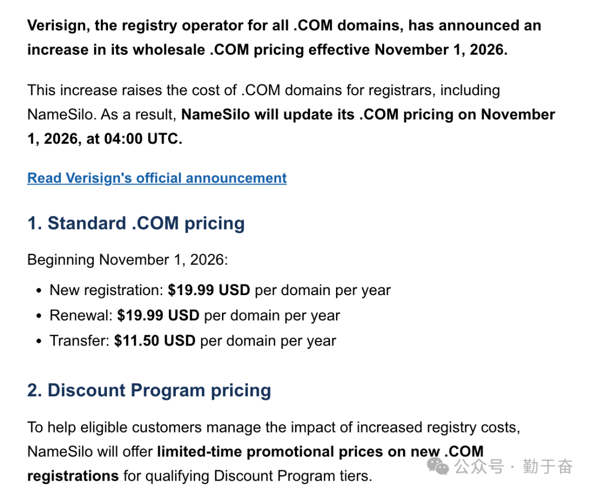Click the paragraph starting This increase raises
The width and height of the screenshot is (592, 490).
291,114
